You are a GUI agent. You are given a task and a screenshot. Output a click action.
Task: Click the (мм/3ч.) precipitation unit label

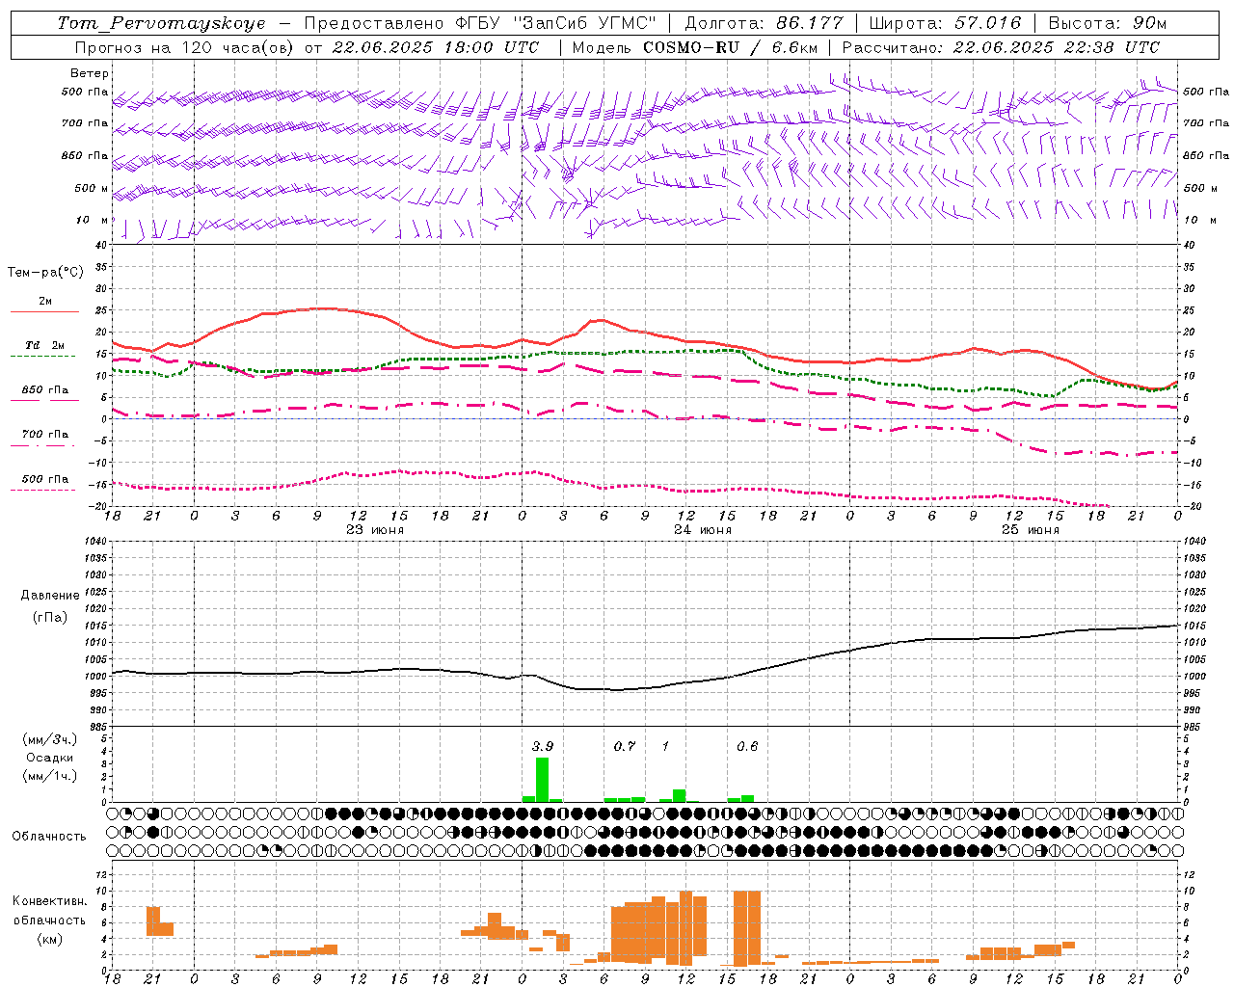[x=50, y=740]
